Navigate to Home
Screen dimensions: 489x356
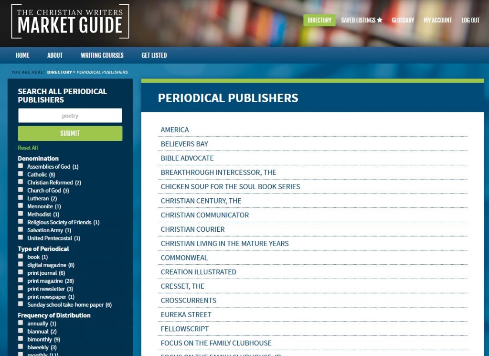pos(22,55)
